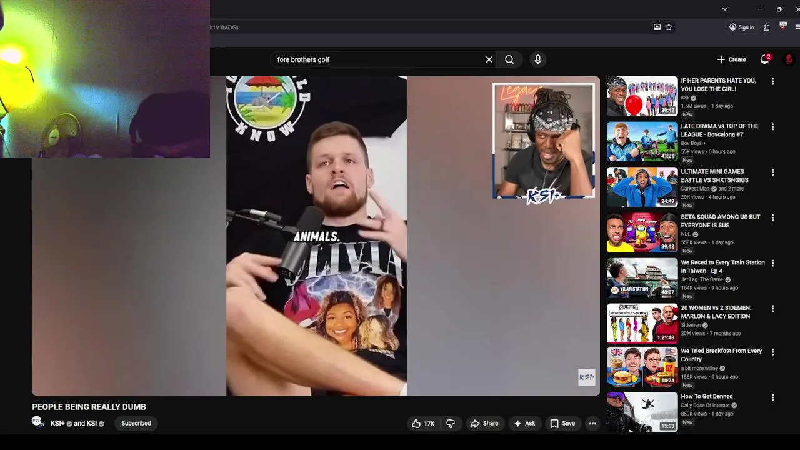Open the browser extensions puzzle icon
The image size is (800, 450).
coord(766,27)
